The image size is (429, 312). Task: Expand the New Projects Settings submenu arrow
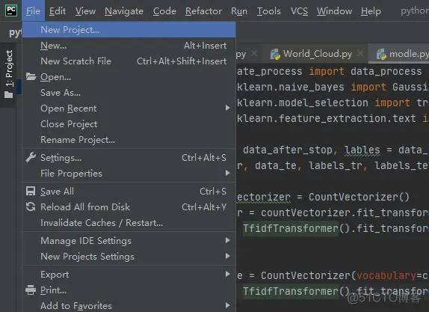click(x=228, y=256)
